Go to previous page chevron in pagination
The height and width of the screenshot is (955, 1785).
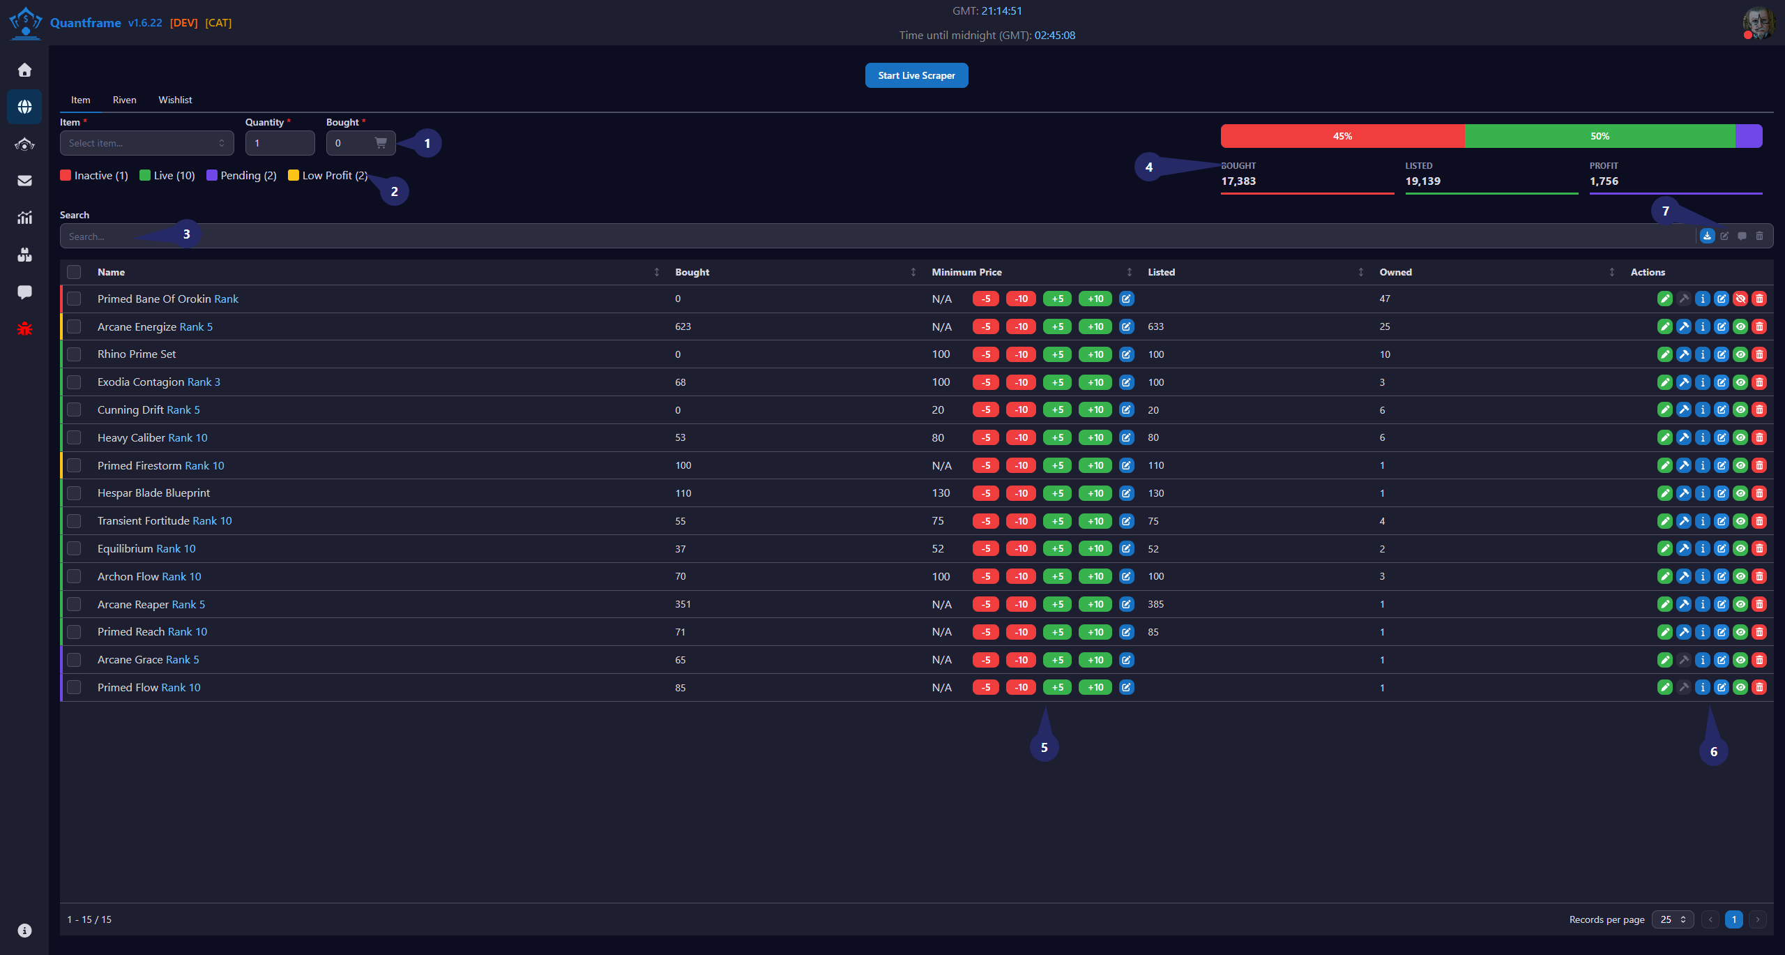pos(1710,919)
